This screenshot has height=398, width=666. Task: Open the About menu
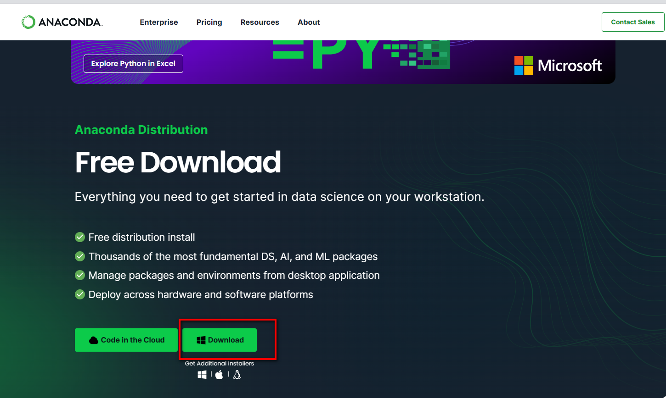(x=309, y=22)
